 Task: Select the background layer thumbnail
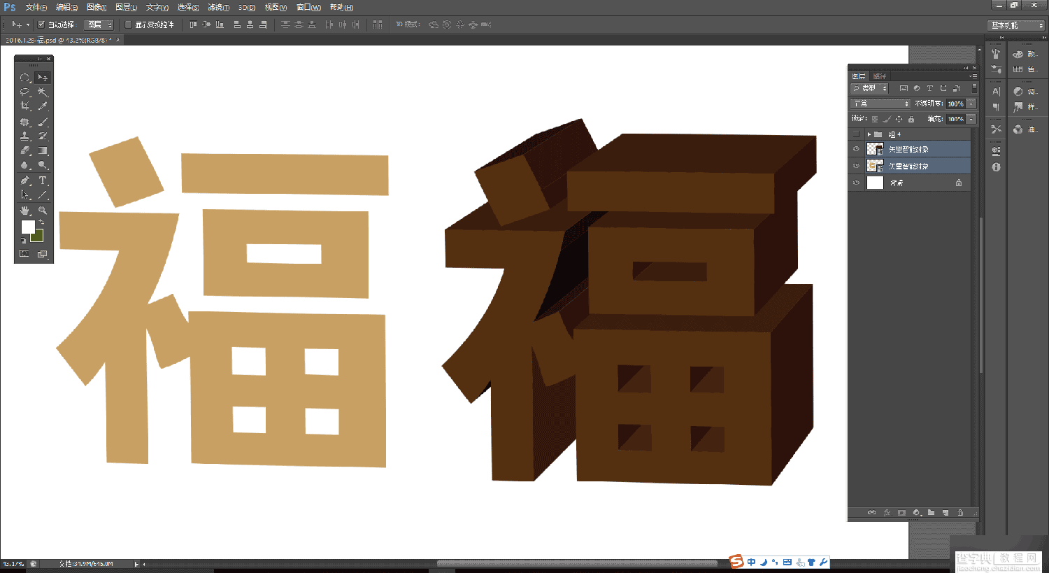(875, 183)
